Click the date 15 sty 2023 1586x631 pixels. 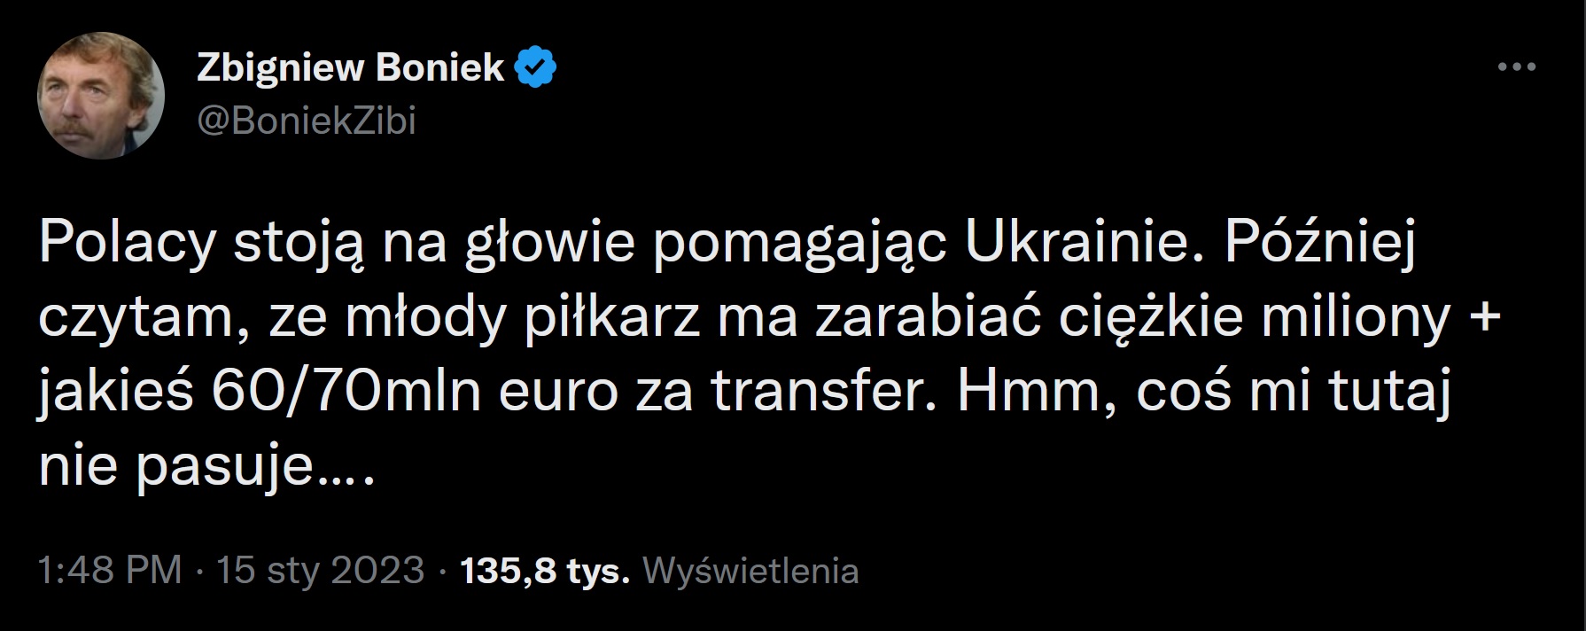[320, 570]
